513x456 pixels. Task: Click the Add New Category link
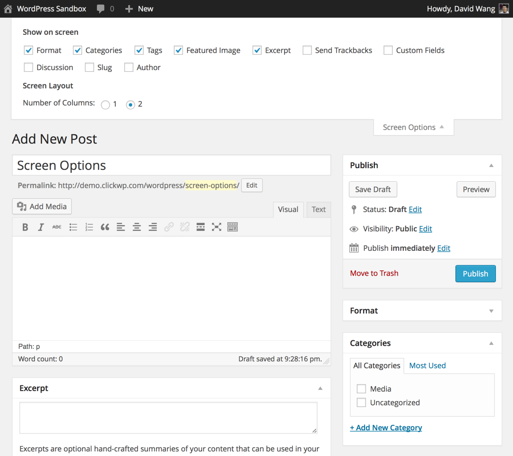tap(386, 428)
